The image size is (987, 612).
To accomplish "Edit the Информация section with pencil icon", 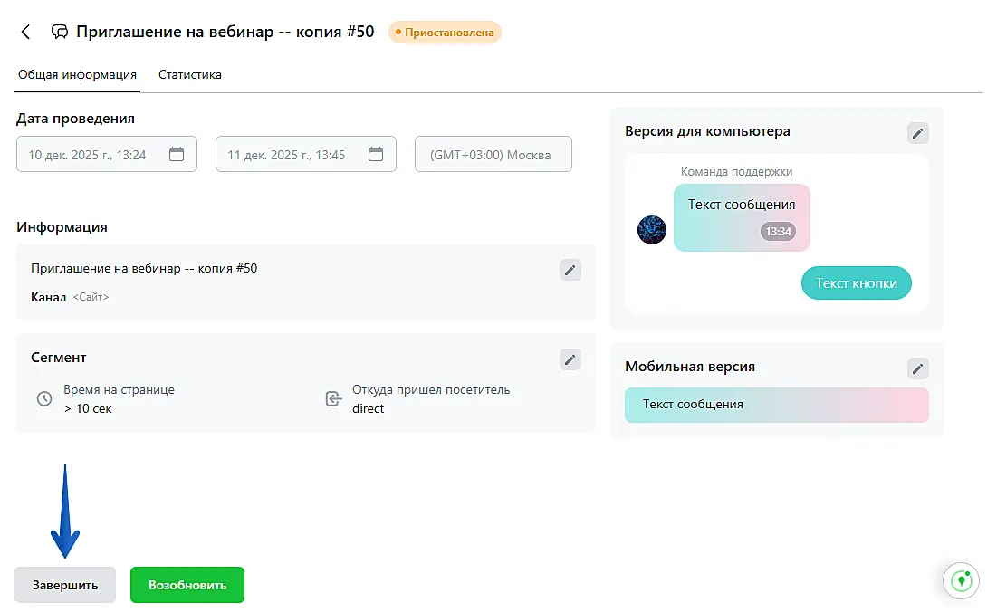I will pos(570,269).
